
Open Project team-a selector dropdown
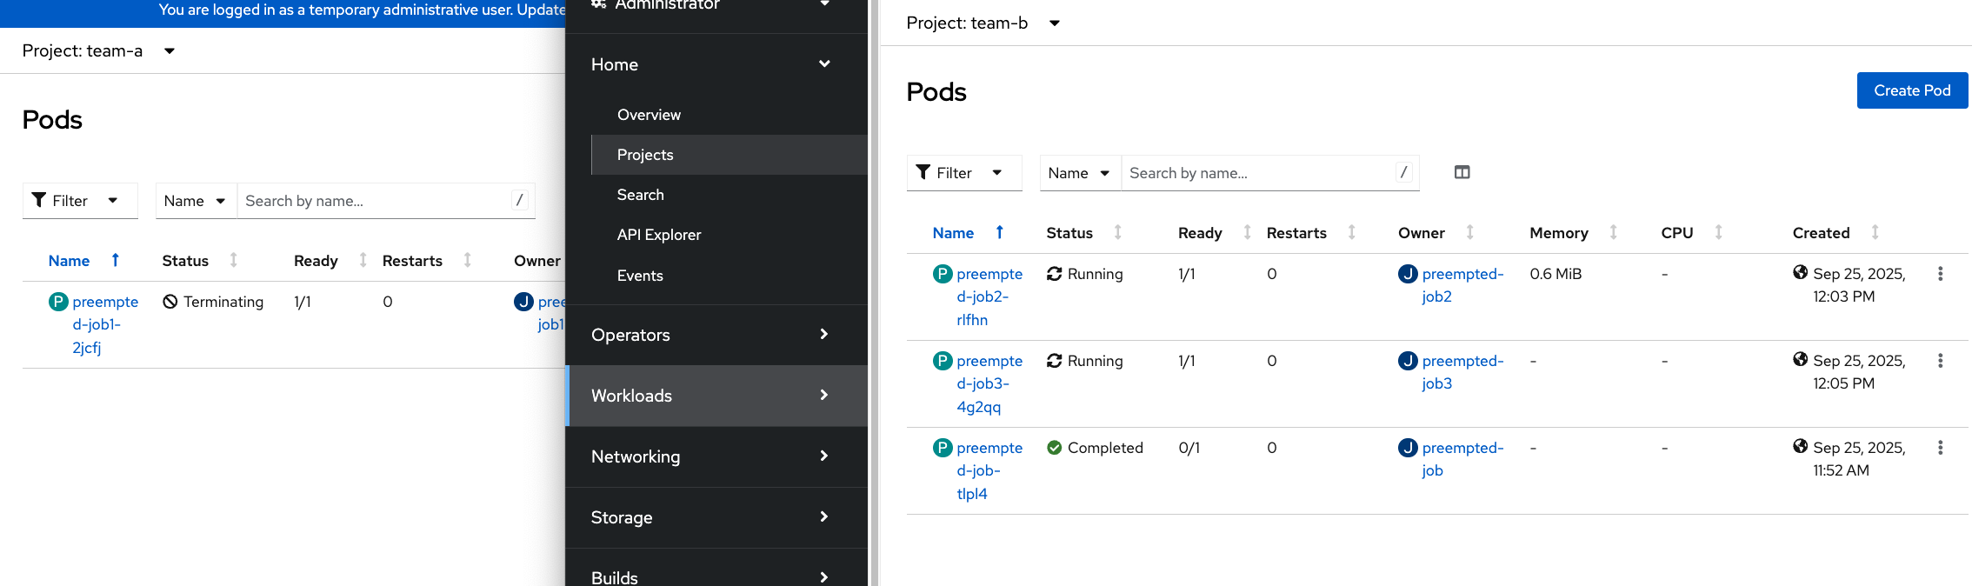[x=98, y=50]
